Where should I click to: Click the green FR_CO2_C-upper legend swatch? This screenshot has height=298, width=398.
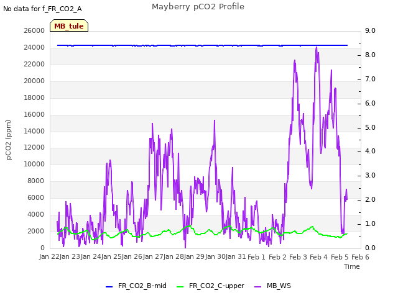(x=180, y=287)
